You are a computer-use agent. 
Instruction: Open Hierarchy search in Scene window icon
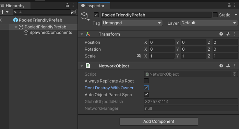[73, 12]
